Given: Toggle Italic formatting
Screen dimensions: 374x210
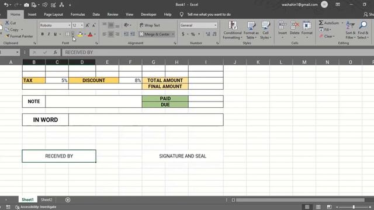Looking at the screenshot, I should pyautogui.click(x=49, y=34).
